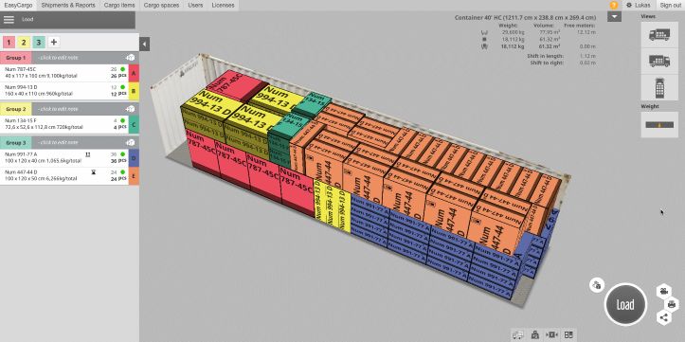
Task: Click the yellow B color swatch
Action: tap(134, 91)
